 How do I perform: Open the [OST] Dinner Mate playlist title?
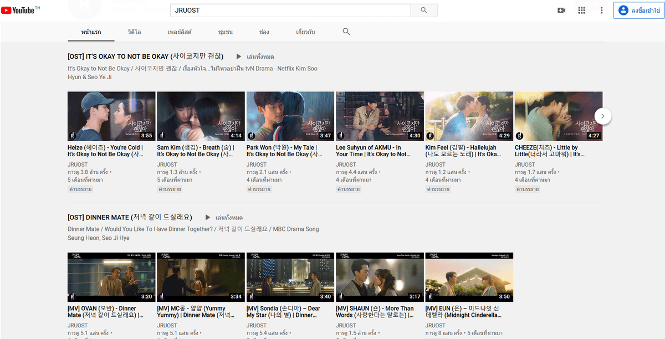point(130,217)
